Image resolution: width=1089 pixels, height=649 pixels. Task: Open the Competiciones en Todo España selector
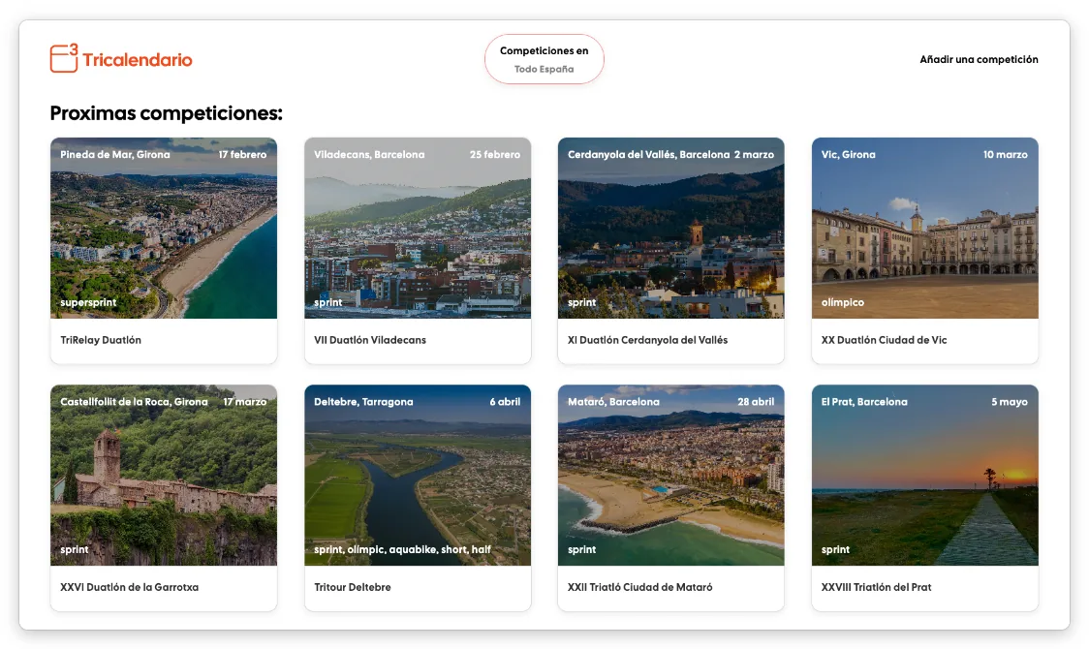544,60
